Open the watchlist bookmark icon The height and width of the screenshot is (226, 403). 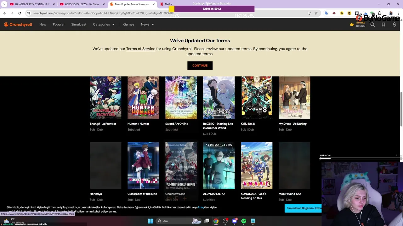(x=383, y=24)
